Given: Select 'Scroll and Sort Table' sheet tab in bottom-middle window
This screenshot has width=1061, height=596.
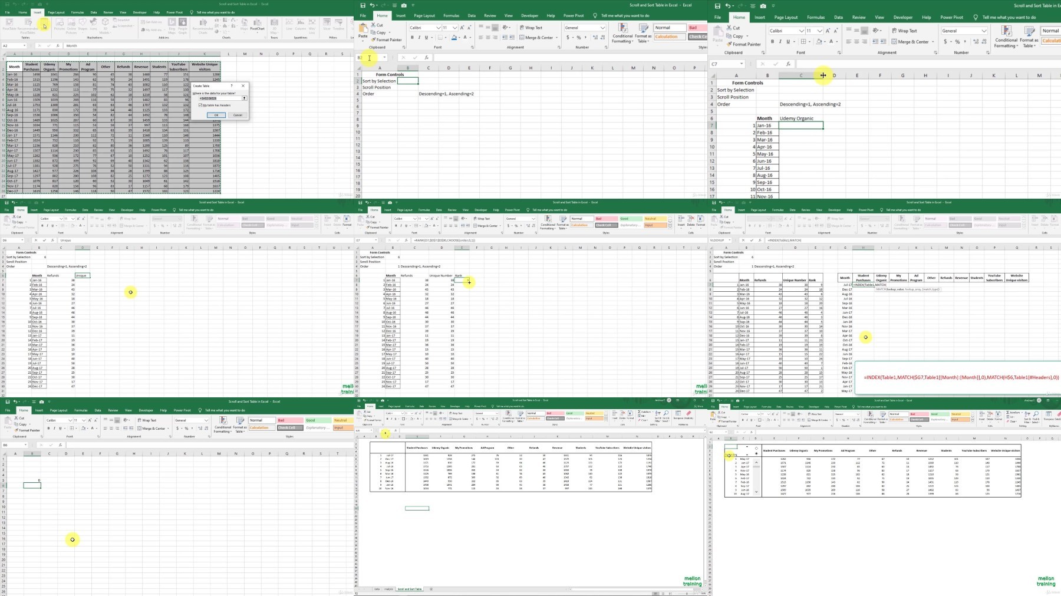Looking at the screenshot, I should pos(410,589).
